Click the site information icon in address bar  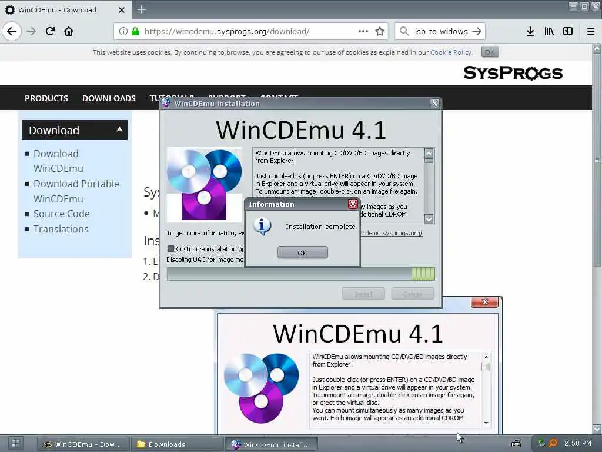click(x=123, y=31)
